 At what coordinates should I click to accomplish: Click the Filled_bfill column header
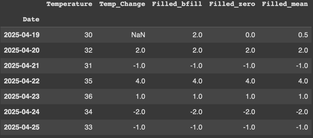pyautogui.click(x=177, y=4)
